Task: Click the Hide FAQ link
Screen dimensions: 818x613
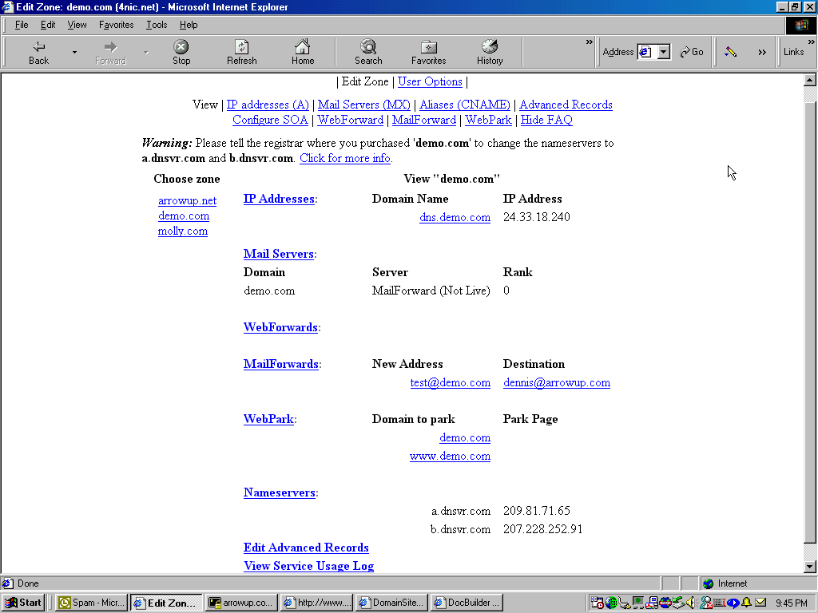Action: point(546,120)
